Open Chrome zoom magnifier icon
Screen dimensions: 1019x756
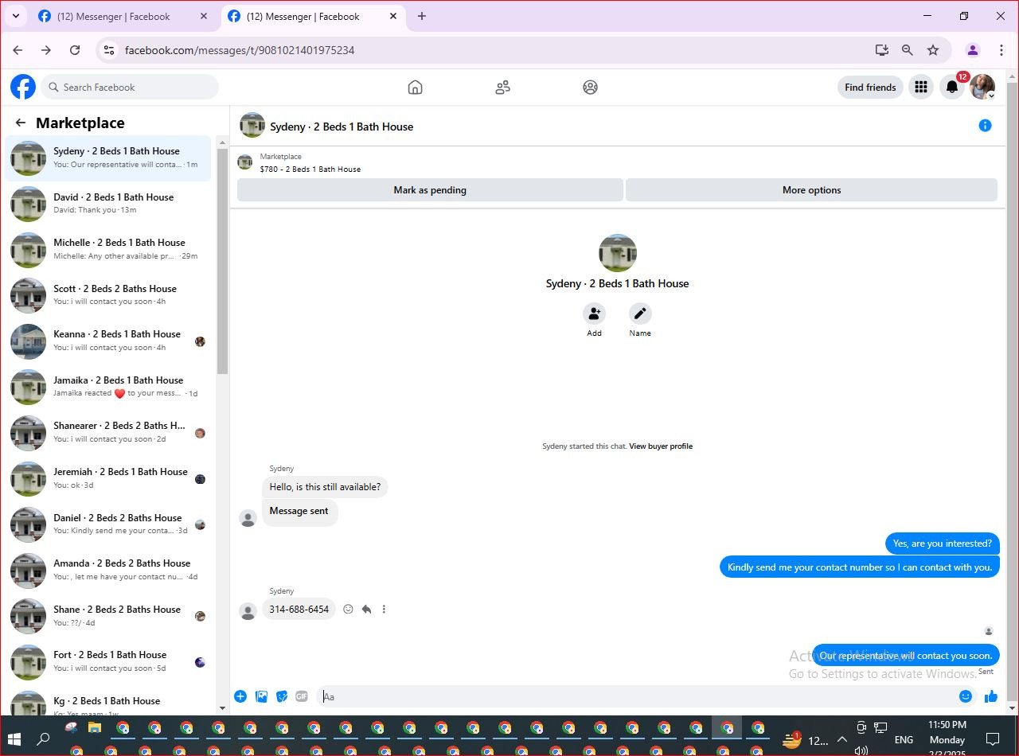click(x=908, y=50)
